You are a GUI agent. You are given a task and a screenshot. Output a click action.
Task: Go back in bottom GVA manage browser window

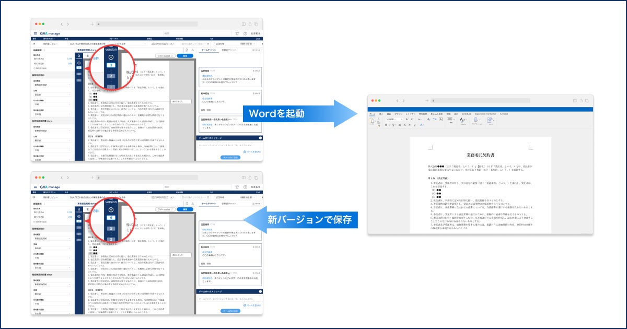pyautogui.click(x=62, y=178)
